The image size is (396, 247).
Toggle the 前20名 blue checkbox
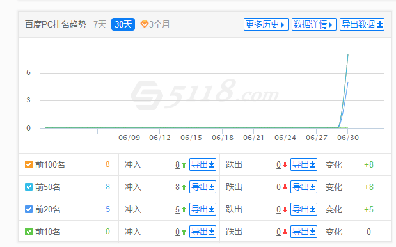(29, 209)
